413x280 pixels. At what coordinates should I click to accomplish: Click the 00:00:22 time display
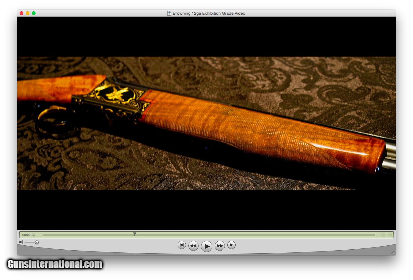pyautogui.click(x=29, y=235)
